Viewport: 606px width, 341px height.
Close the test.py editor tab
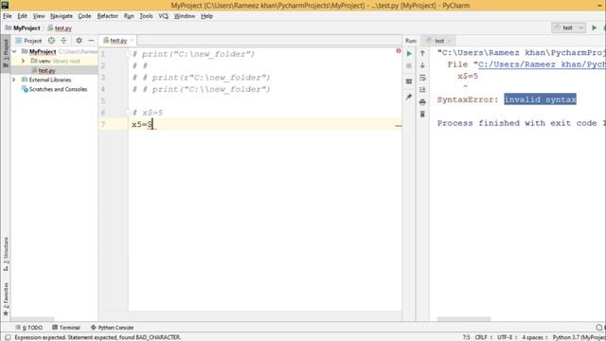(x=132, y=41)
